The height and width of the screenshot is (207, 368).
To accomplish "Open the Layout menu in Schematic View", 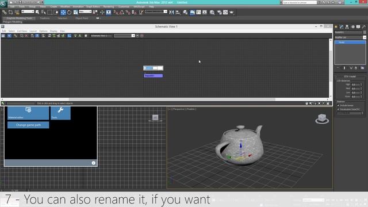I will click(x=33, y=31).
